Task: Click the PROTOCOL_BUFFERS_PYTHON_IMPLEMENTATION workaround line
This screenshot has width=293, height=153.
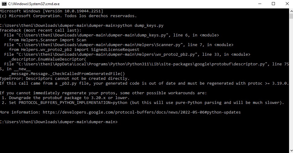Action: pyautogui.click(x=142, y=102)
